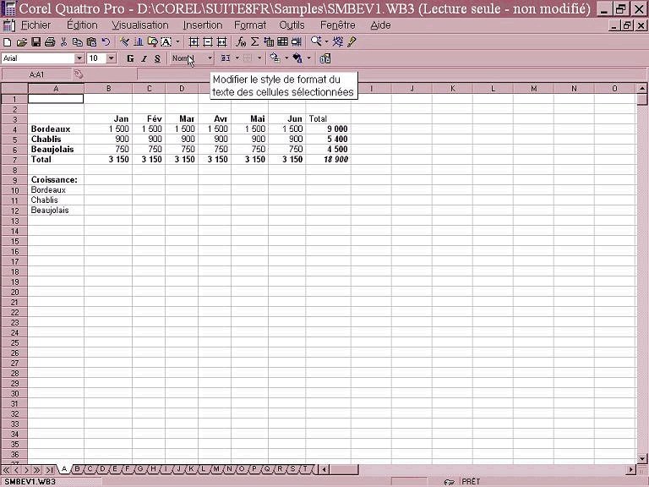Click the horizontal scrollbar right arrow
The image size is (649, 487).
631,469
